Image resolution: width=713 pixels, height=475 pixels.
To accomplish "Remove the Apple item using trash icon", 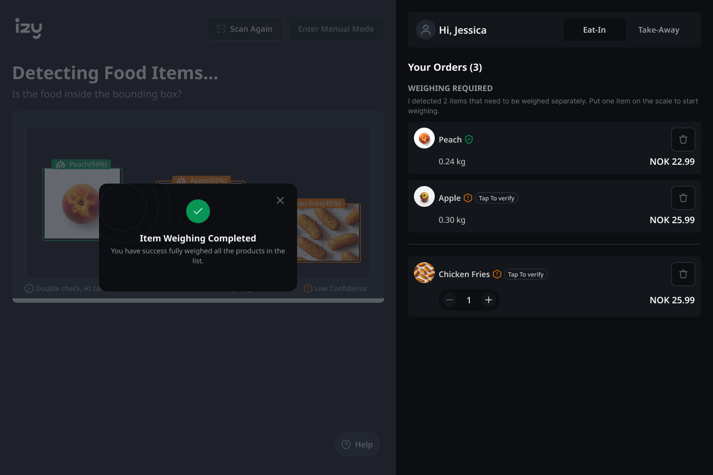I will (x=683, y=198).
